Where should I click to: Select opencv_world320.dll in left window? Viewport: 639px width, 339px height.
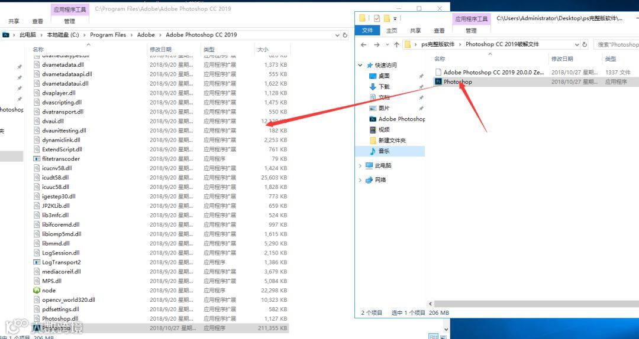pos(69,299)
